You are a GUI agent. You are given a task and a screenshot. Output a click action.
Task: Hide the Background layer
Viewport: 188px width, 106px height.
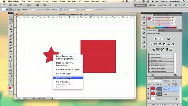click(148, 99)
